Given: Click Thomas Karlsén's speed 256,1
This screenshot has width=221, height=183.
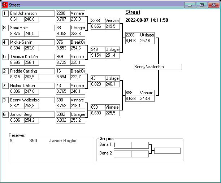Looking at the screenshot, I should (31, 62).
